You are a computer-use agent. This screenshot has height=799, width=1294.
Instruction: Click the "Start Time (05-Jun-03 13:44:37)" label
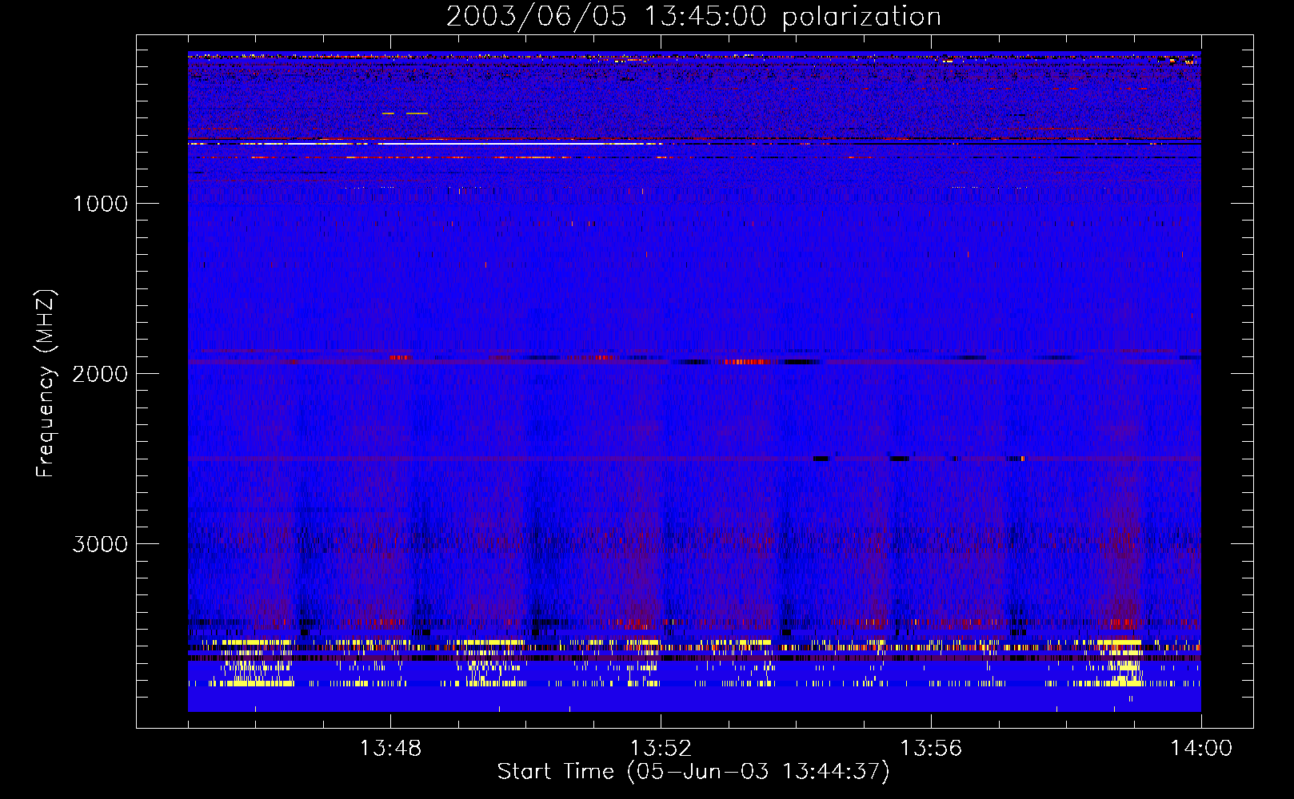coord(693,772)
